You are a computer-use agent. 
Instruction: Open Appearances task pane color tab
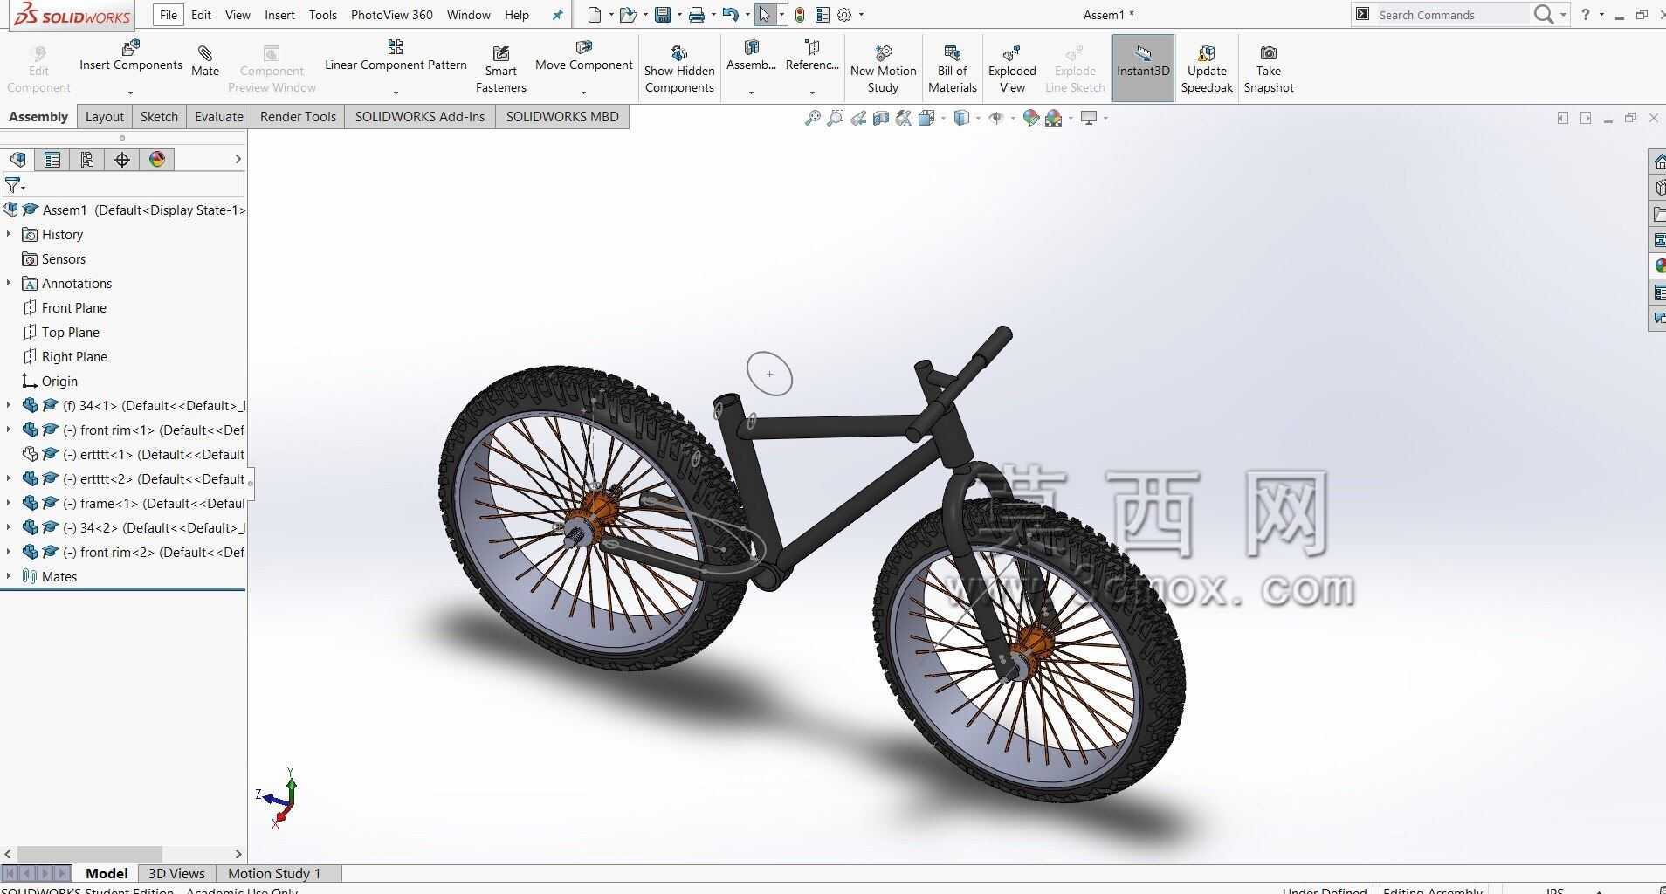coord(1658,265)
